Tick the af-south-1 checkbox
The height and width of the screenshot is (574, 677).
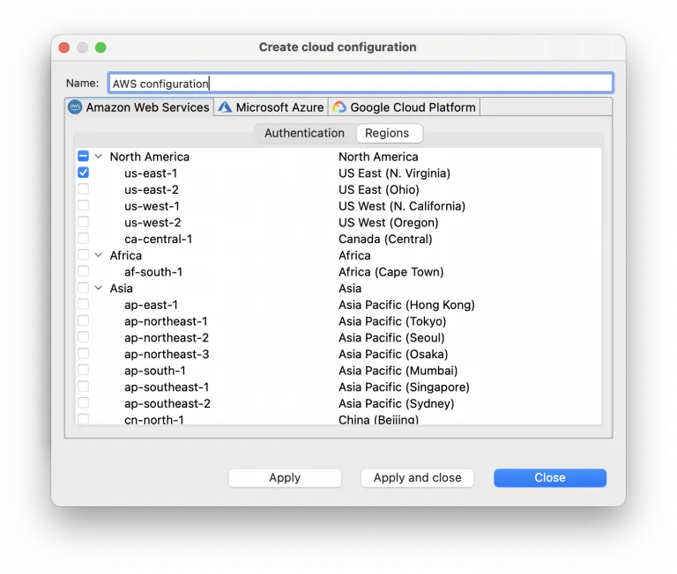[x=84, y=271]
